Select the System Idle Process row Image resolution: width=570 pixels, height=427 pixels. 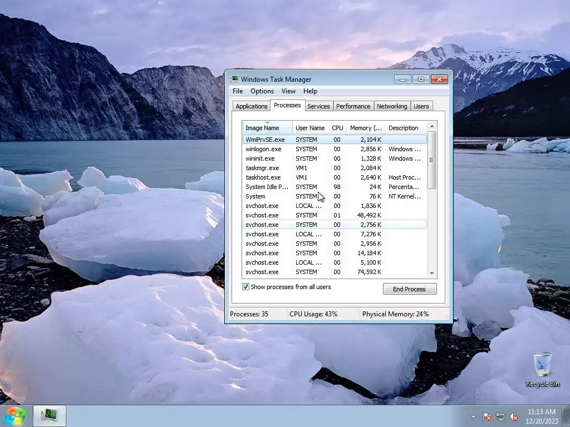tap(335, 187)
